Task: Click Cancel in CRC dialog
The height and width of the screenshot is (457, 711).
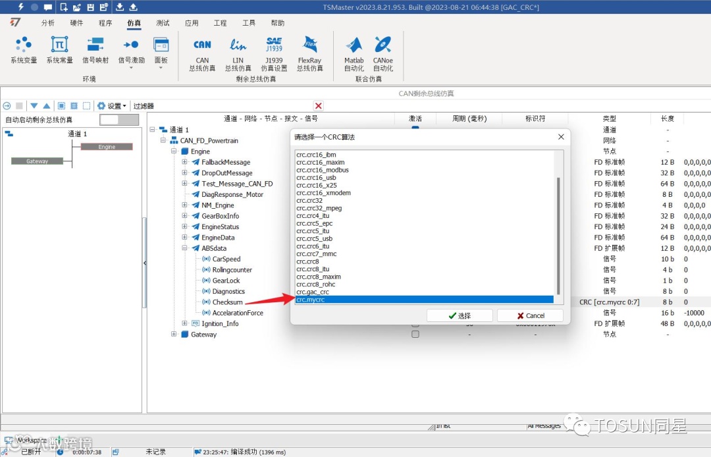Action: [530, 315]
